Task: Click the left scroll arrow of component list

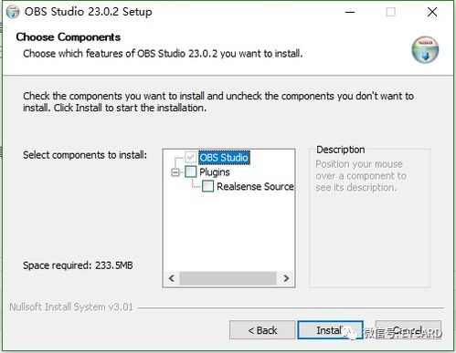Action: click(172, 278)
